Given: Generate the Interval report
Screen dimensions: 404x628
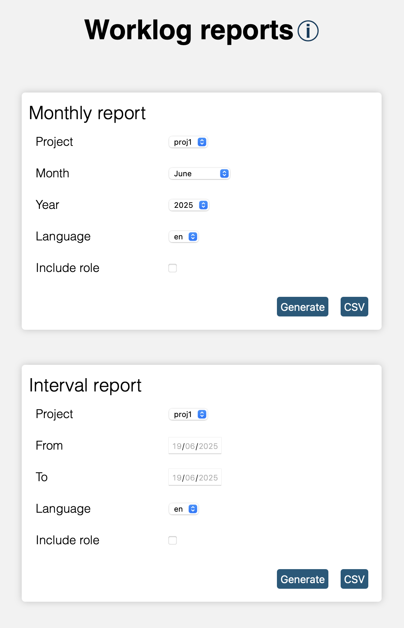Looking at the screenshot, I should (302, 579).
